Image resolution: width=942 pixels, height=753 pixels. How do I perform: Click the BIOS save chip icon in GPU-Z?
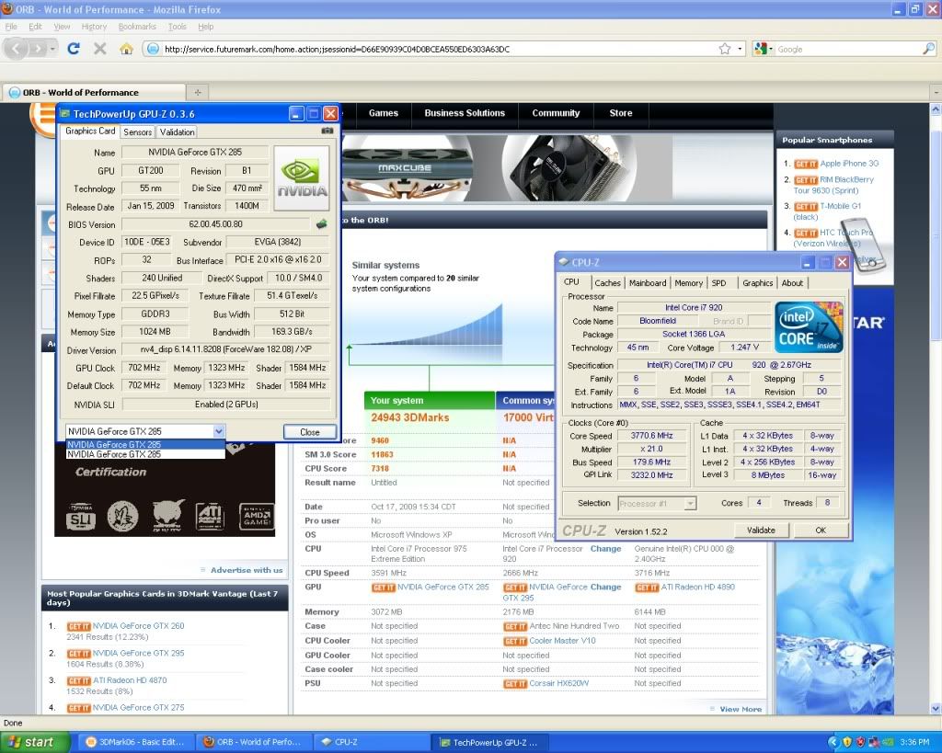click(322, 224)
